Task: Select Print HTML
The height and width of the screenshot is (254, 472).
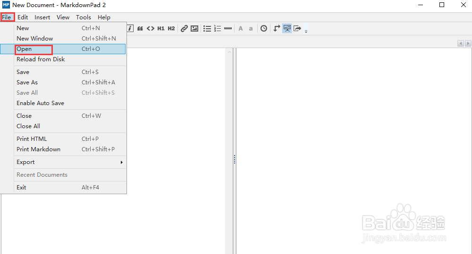Action: (x=63, y=139)
